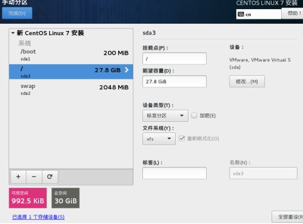303x224 pixels.
Task: Open the 已选择 1 个存储设备(S) link
Action: tap(38, 217)
